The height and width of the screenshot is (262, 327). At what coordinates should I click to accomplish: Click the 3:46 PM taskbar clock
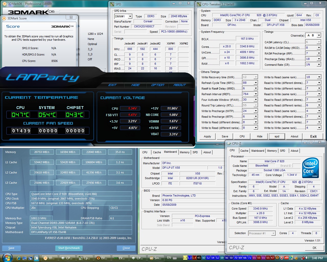click(317, 258)
